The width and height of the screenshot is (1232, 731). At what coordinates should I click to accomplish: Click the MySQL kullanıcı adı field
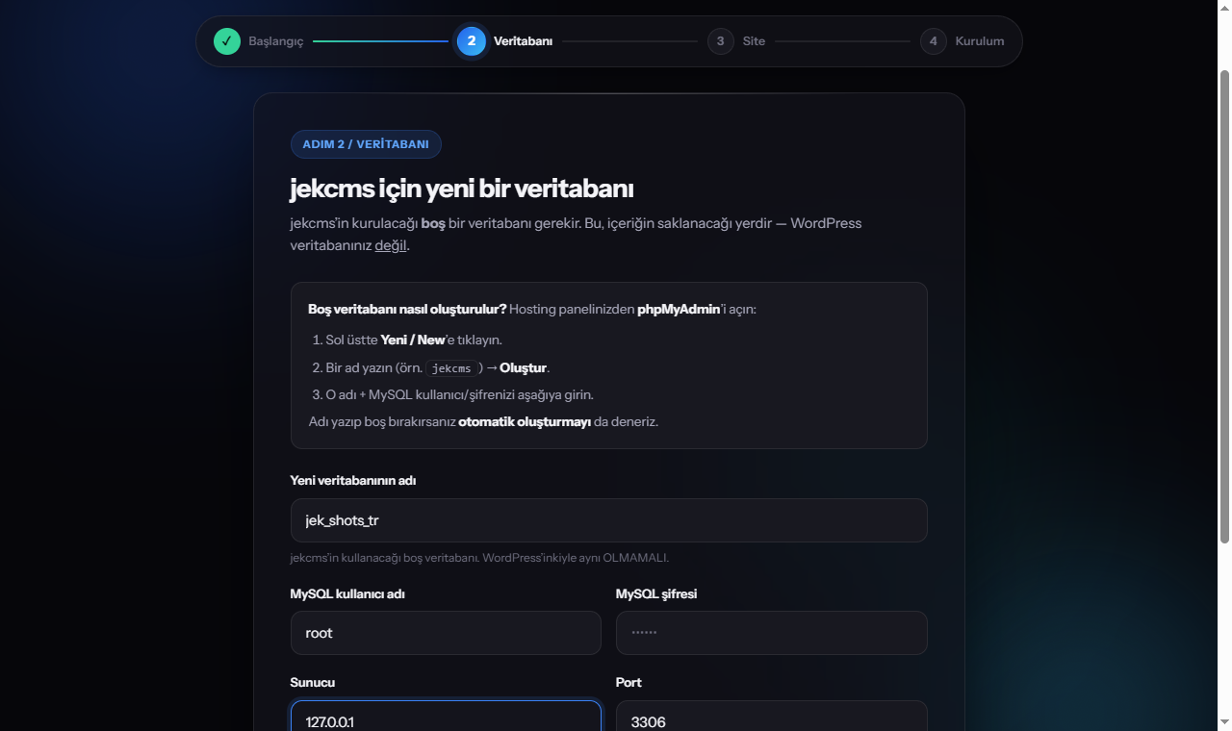click(x=446, y=633)
